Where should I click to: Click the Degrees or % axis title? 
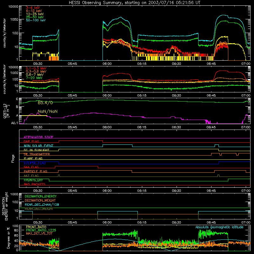[x=8, y=238]
